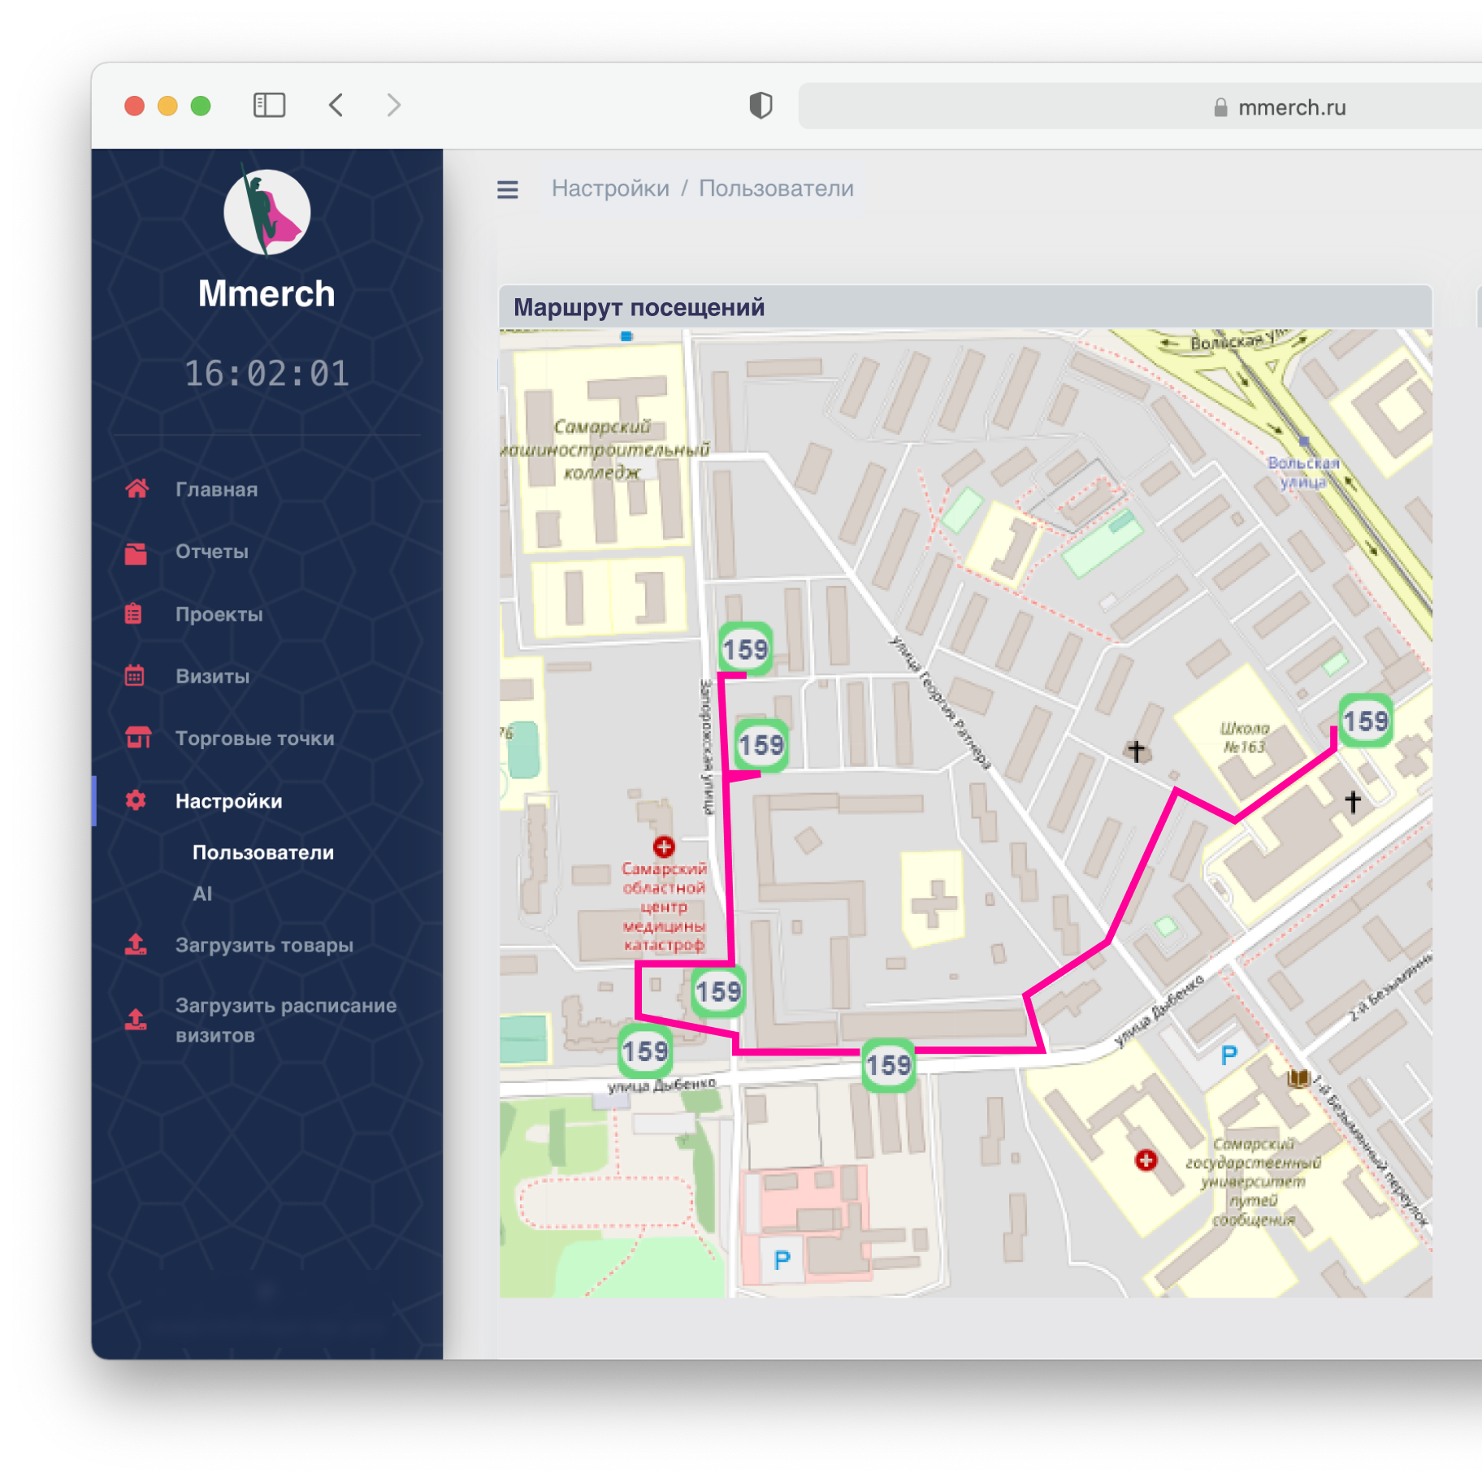Viewport: 1482px width, 1482px height.
Task: Click the book library icon on the map
Action: [x=1298, y=1079]
